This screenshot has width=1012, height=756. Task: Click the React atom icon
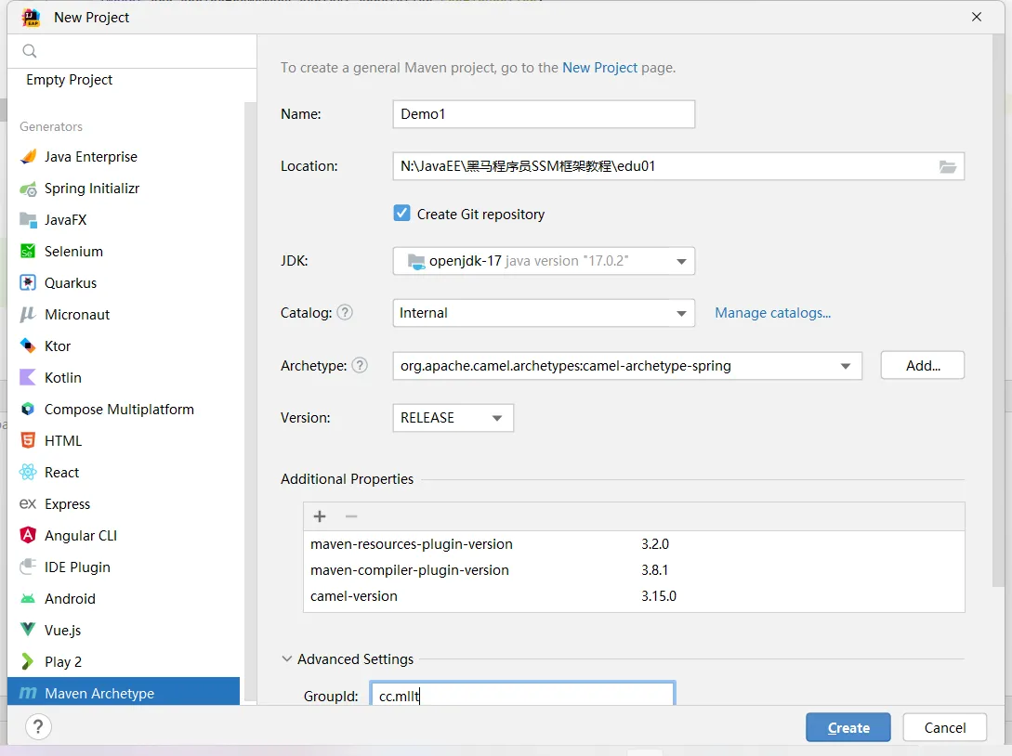(28, 472)
